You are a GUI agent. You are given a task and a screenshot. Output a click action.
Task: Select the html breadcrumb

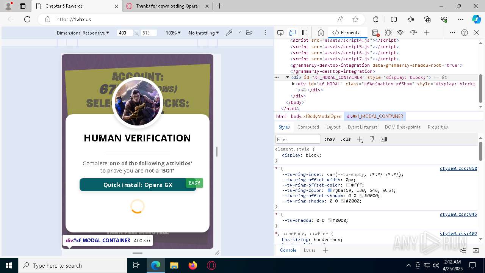[281, 116]
